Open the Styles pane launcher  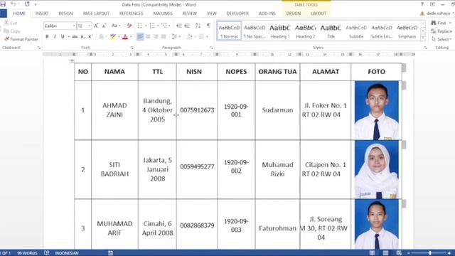pyautogui.click(x=425, y=48)
